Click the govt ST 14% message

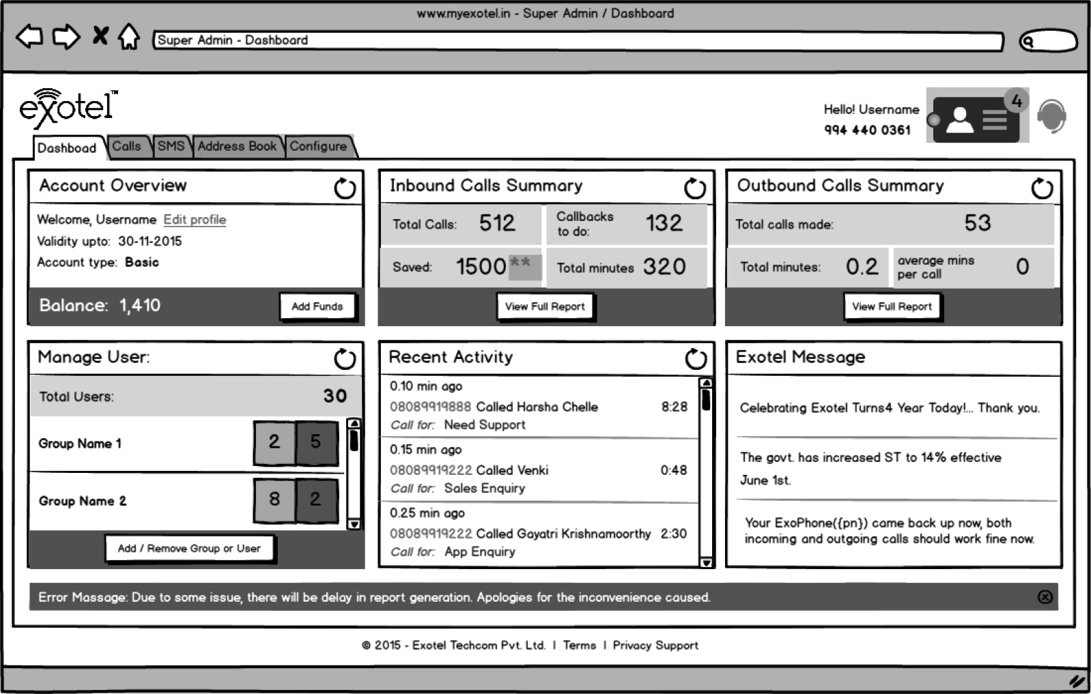(870, 468)
